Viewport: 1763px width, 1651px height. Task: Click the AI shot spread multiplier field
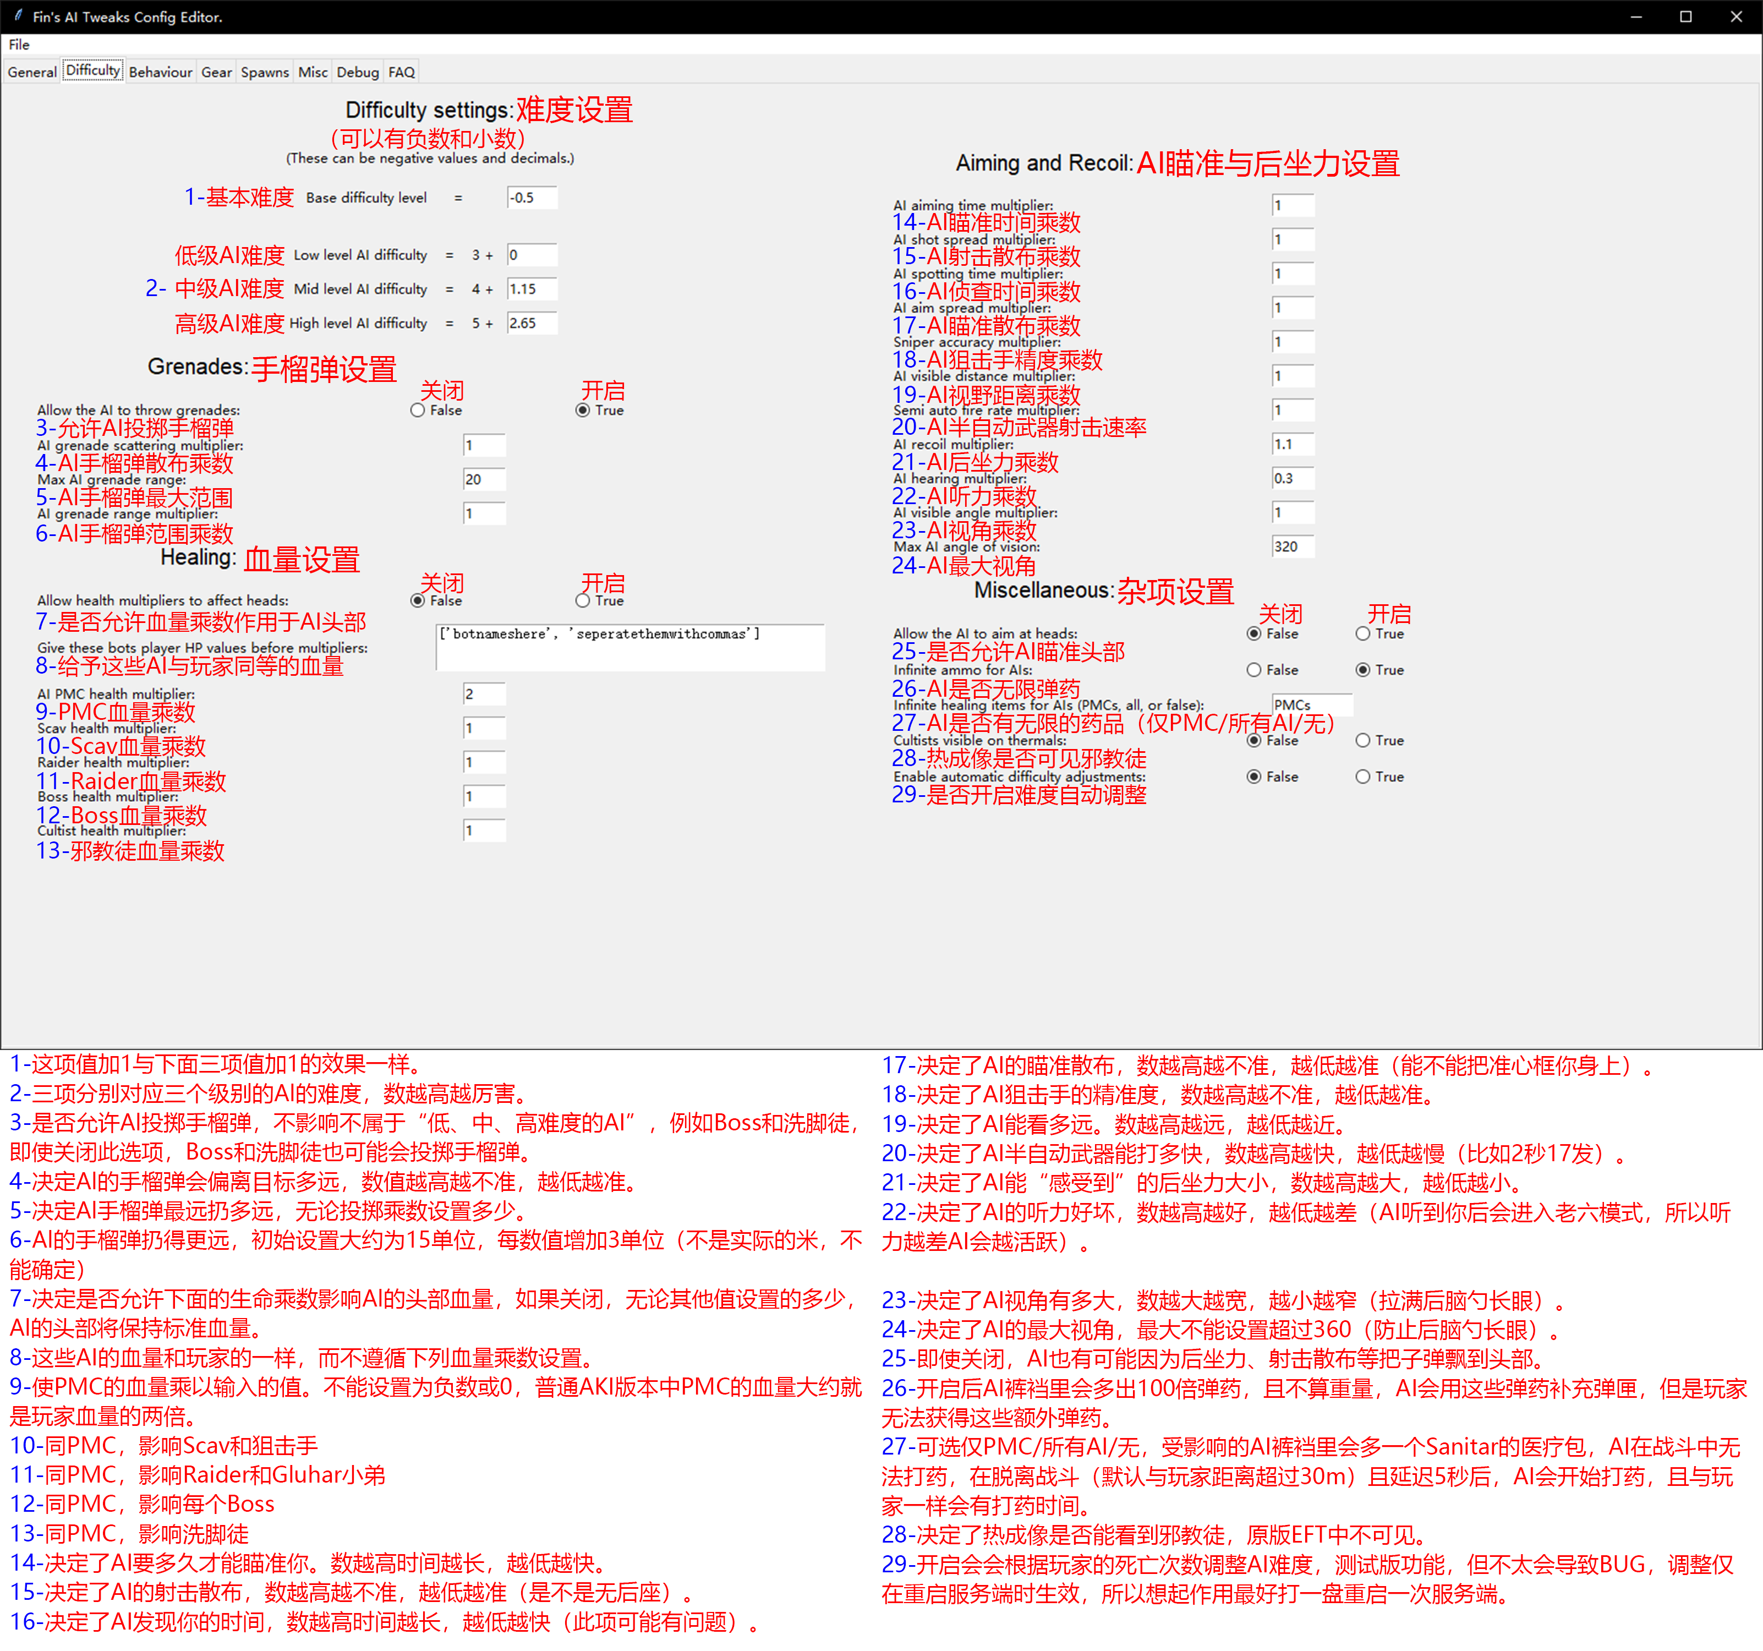(1293, 239)
